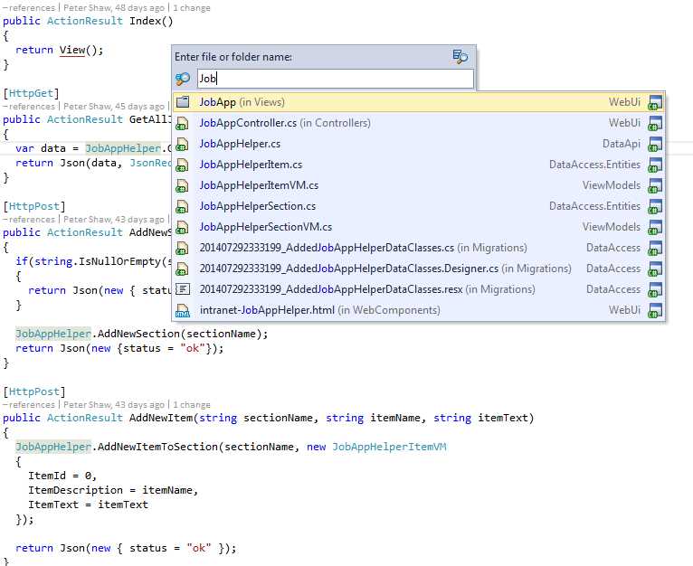Open JobAppHelperItemVM.cs result

[x=419, y=185]
